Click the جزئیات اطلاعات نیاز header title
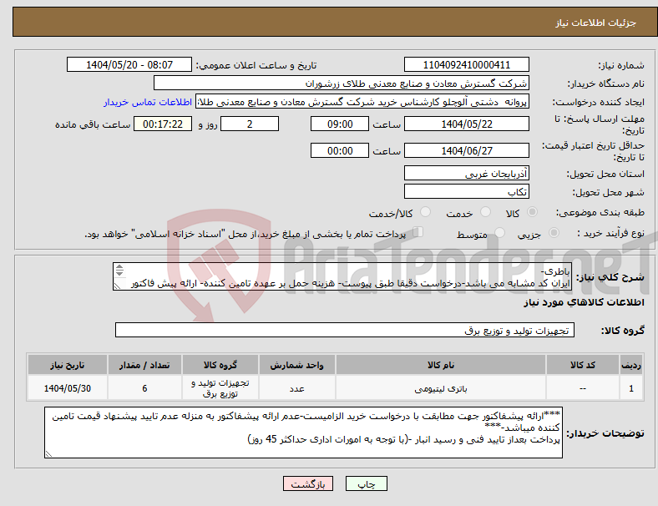Screen dimensions: 658x506 (x=596, y=23)
